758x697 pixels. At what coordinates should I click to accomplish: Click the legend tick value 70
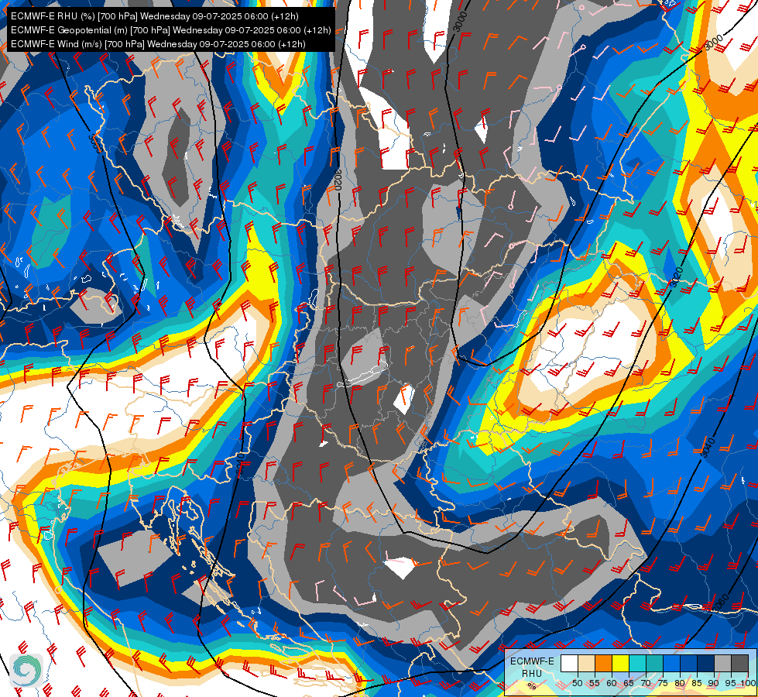point(646,684)
